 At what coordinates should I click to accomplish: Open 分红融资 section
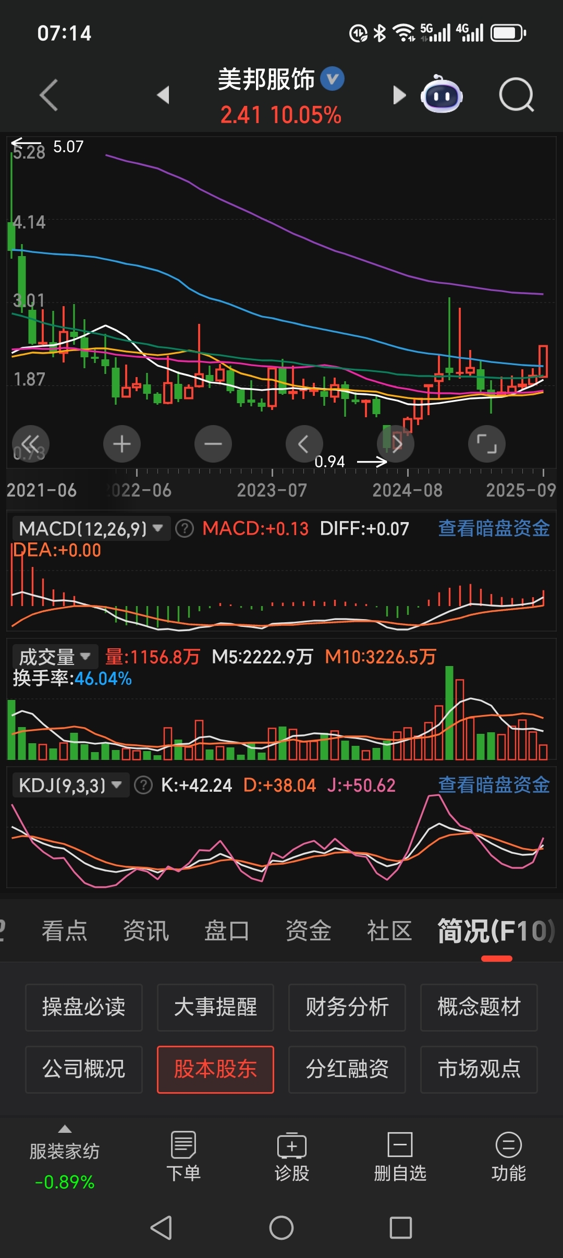[347, 1069]
